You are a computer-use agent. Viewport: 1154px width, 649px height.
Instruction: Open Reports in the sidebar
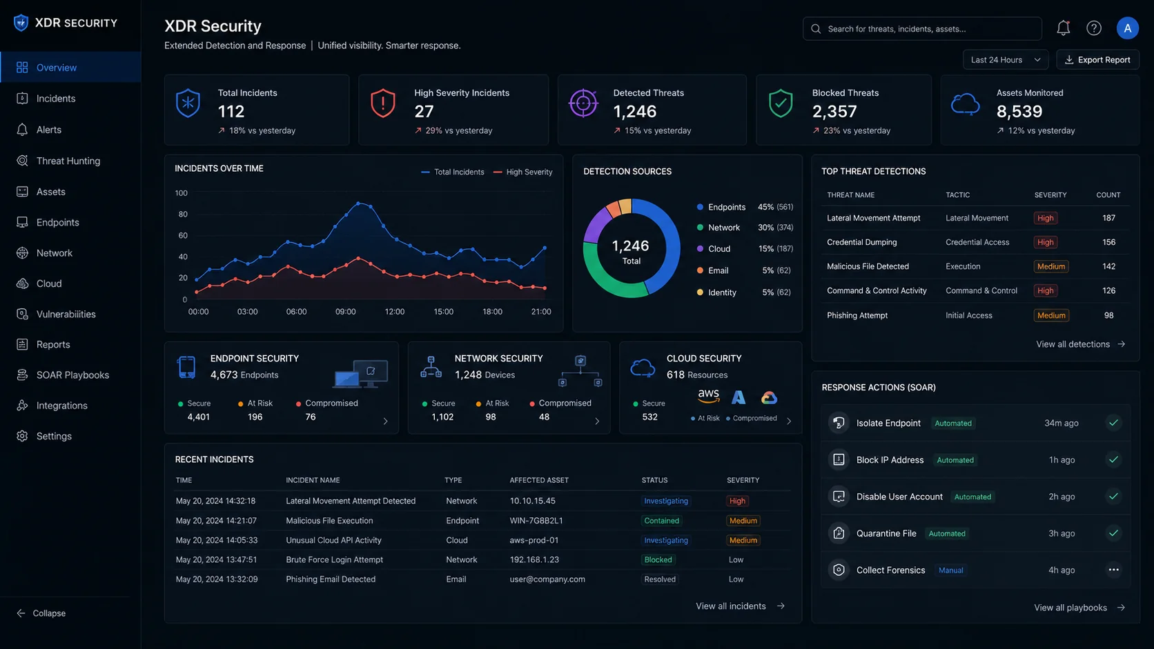(x=70, y=344)
